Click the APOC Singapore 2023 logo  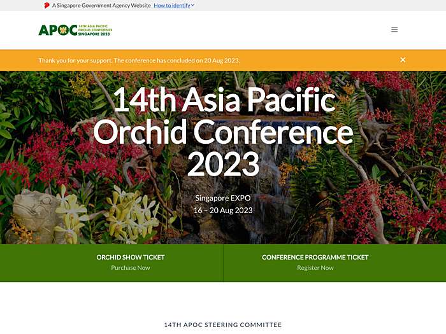[x=75, y=30]
